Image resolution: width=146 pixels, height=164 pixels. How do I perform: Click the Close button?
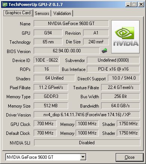pyautogui.click(x=130, y=157)
